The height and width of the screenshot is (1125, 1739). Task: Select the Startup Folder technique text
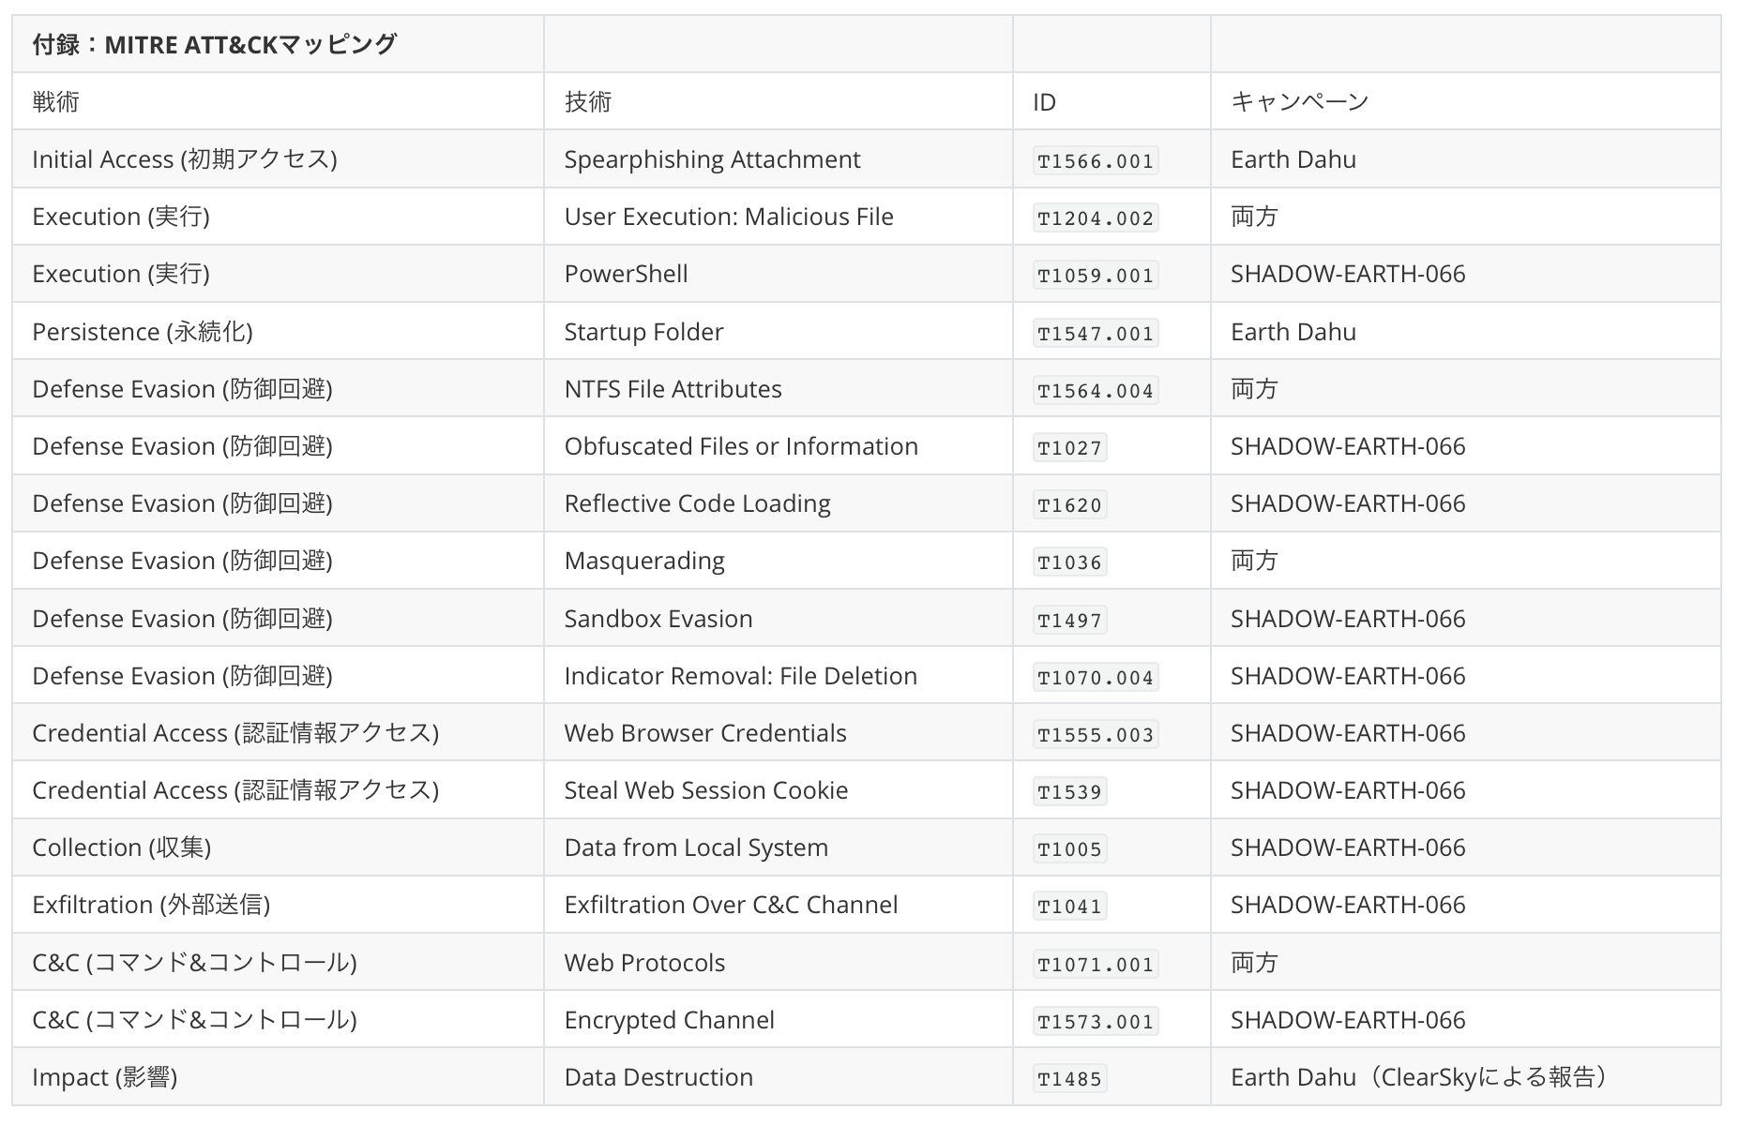(x=643, y=332)
